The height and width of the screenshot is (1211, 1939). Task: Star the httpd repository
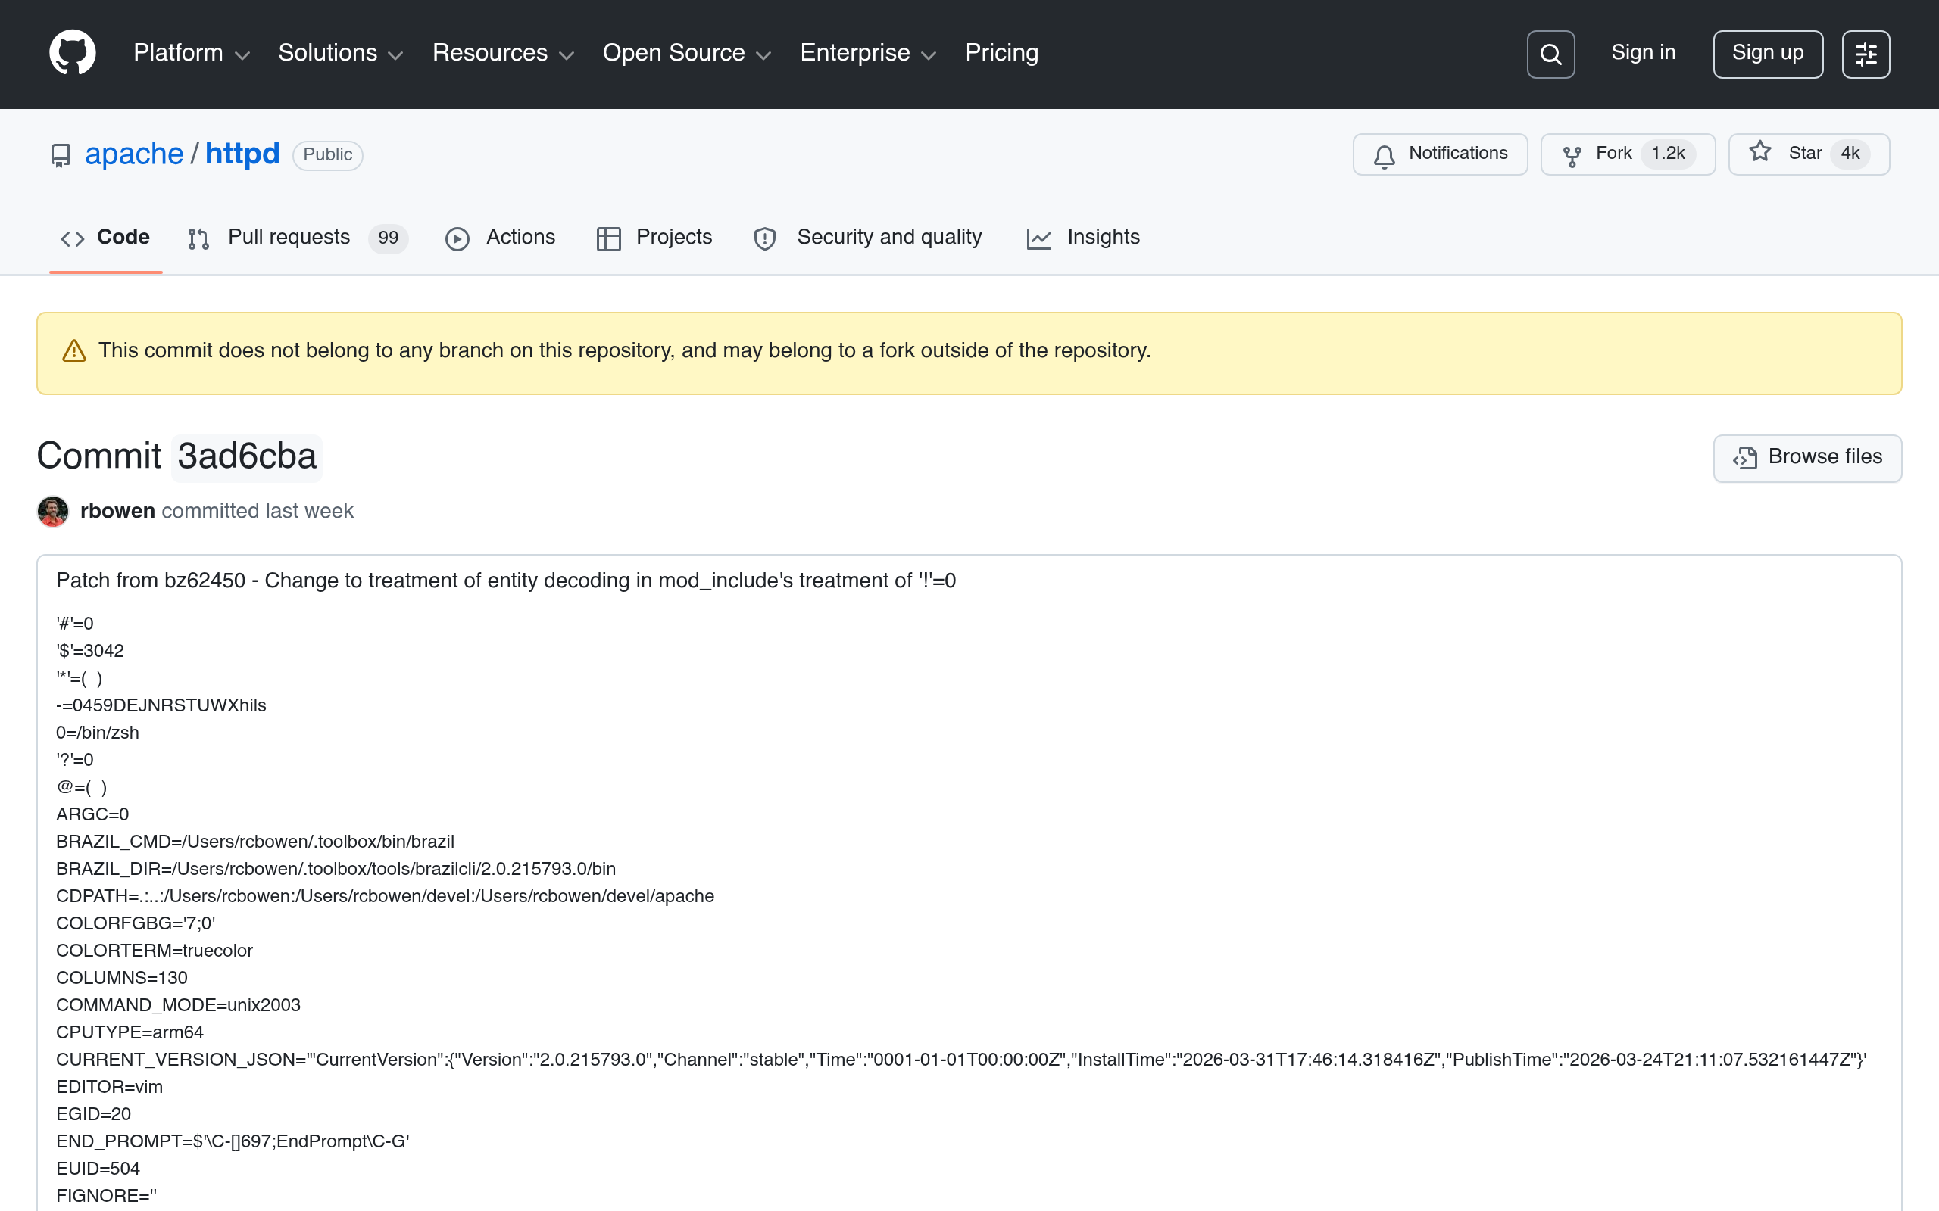[x=1809, y=154]
